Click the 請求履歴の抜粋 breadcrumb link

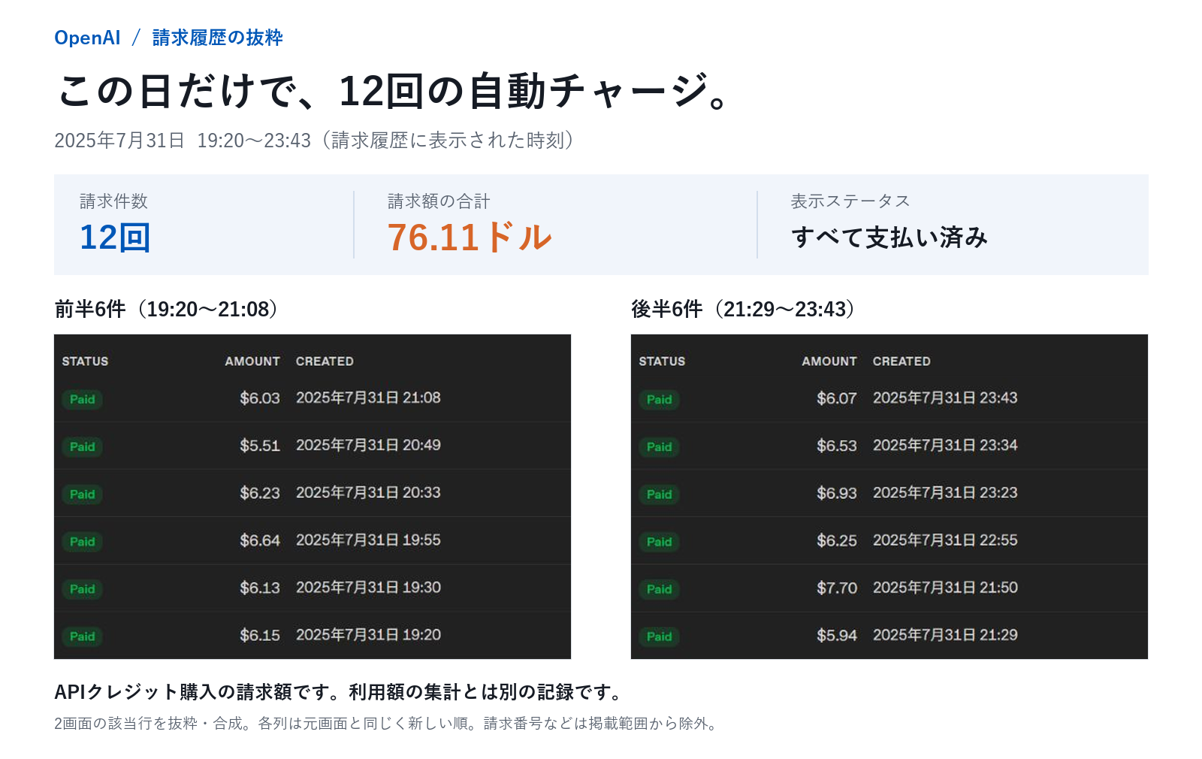tap(217, 38)
